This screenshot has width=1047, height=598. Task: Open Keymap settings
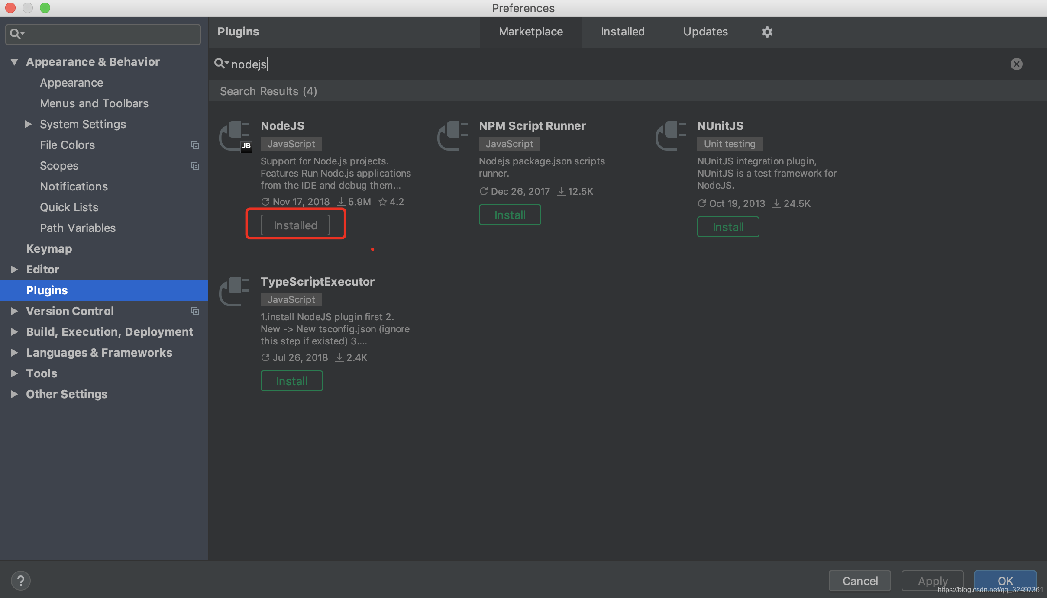49,249
